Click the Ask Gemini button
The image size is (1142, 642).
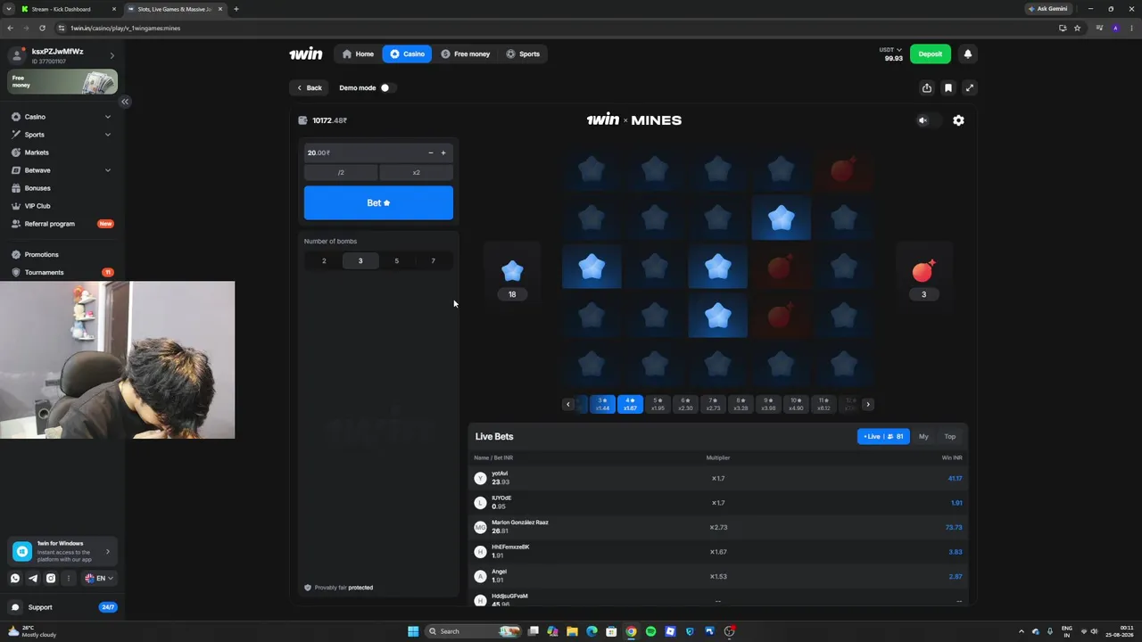pyautogui.click(x=1047, y=9)
